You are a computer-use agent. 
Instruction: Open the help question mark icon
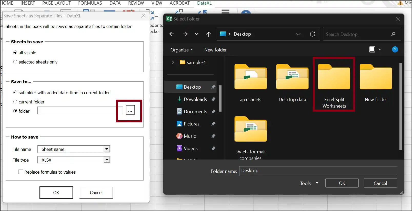pyautogui.click(x=395, y=49)
